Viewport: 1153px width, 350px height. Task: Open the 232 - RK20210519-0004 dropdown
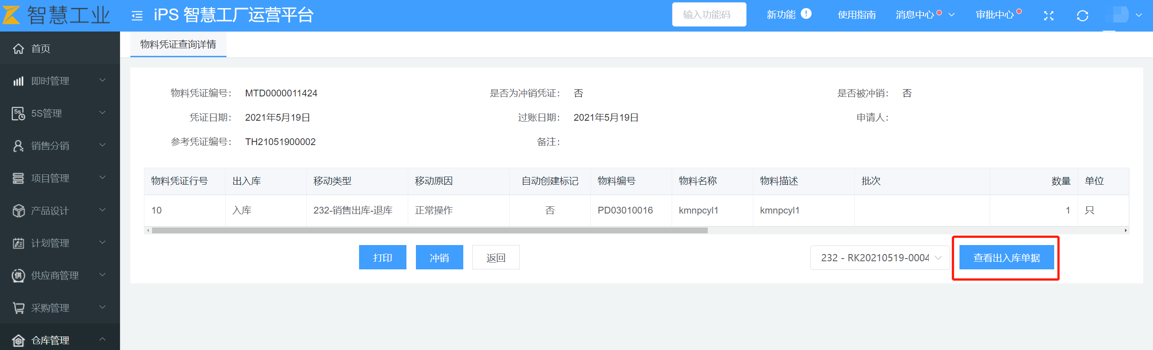(880, 258)
